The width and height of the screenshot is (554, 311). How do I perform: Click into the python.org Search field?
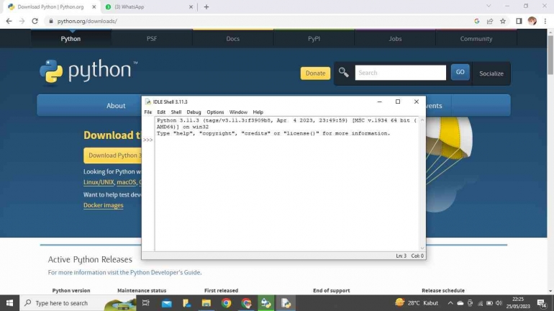point(400,73)
